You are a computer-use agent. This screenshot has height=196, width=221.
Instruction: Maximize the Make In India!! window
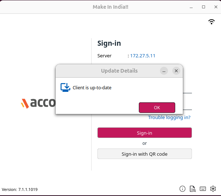[204, 7]
